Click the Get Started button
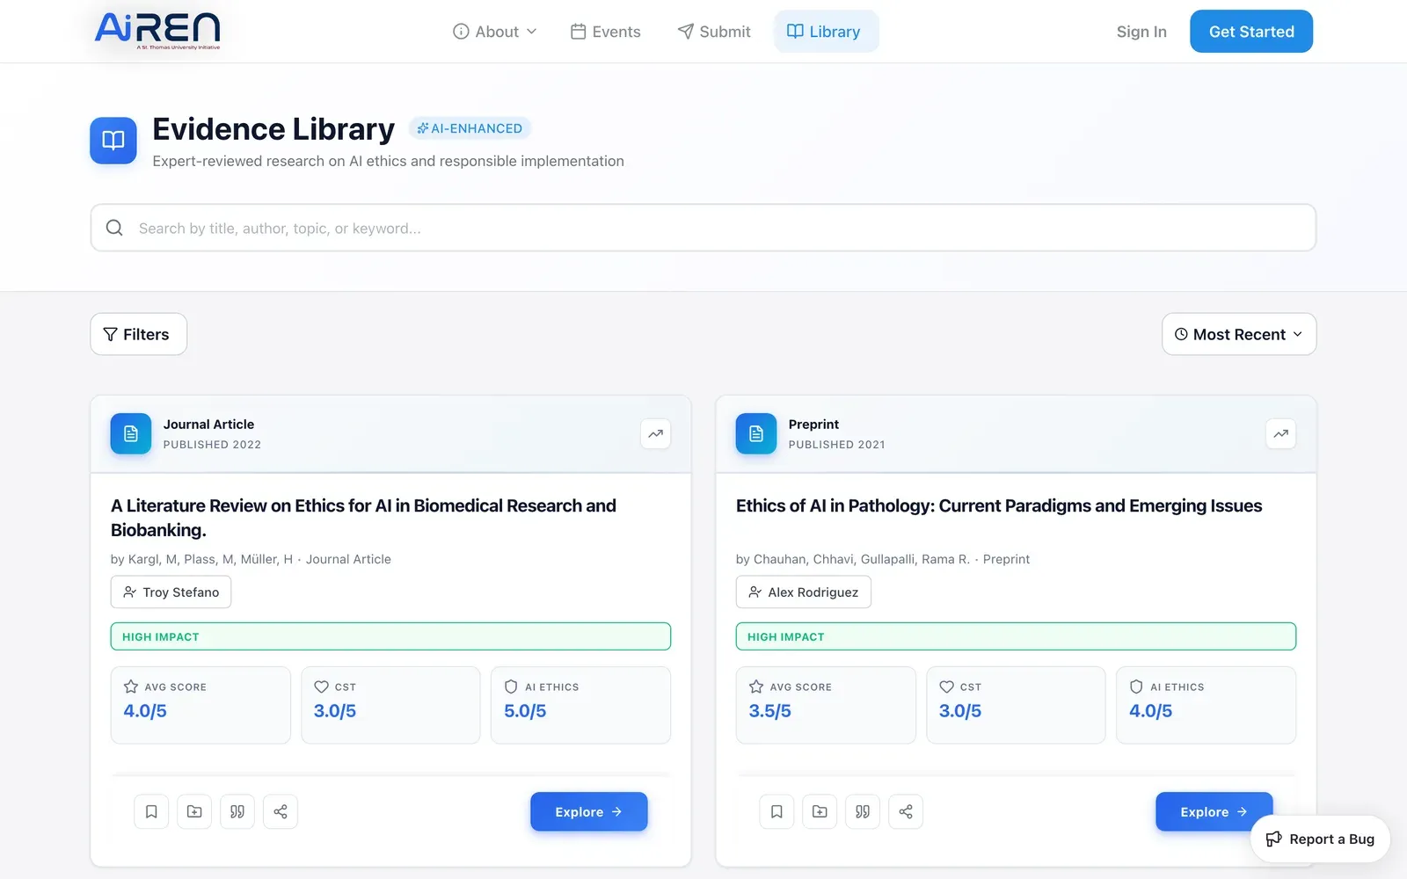The height and width of the screenshot is (879, 1407). 1251,32
